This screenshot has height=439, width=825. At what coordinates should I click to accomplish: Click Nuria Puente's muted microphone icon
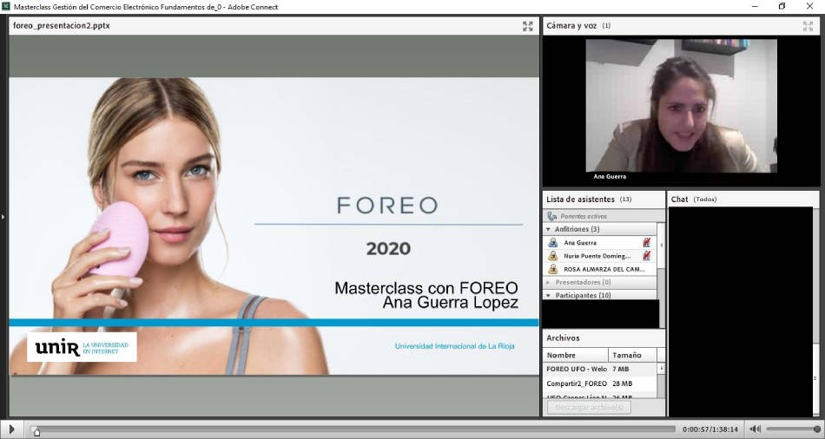(647, 256)
